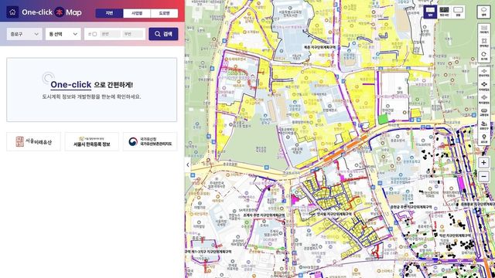Open 국가유산보존관리지도 link
The height and width of the screenshot is (278, 495).
[x=150, y=141]
